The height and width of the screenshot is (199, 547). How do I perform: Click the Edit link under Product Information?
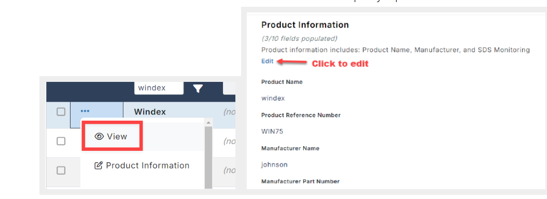tap(267, 61)
